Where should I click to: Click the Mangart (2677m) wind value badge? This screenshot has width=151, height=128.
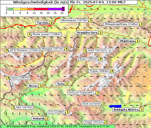point(66,49)
